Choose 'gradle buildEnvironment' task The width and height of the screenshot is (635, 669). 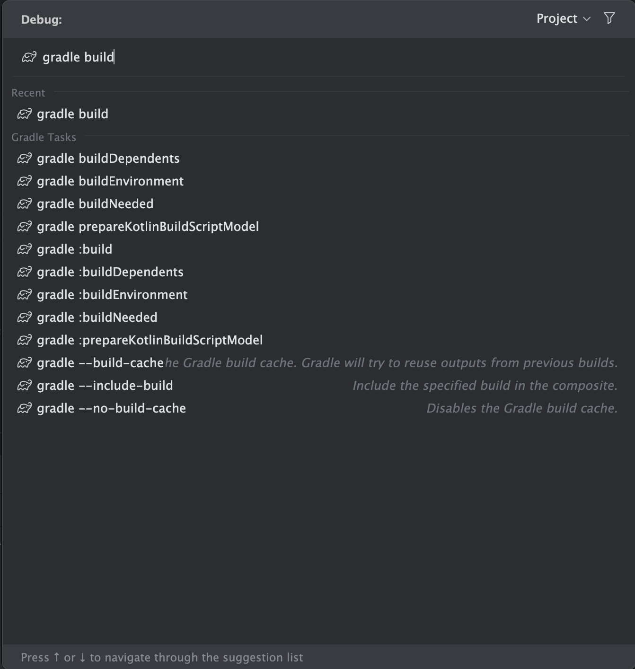click(x=110, y=181)
